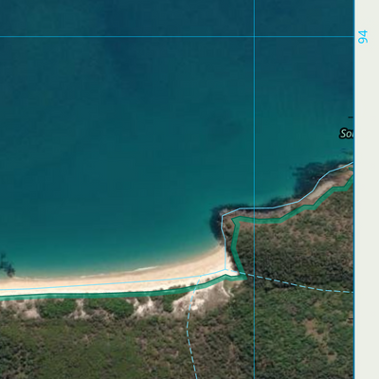Click the green boundary's southeast corner near track

[x=244, y=278]
